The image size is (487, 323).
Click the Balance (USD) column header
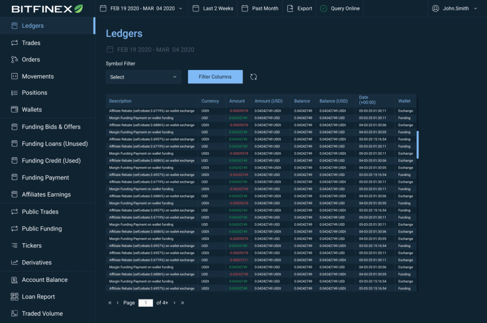tap(333, 101)
